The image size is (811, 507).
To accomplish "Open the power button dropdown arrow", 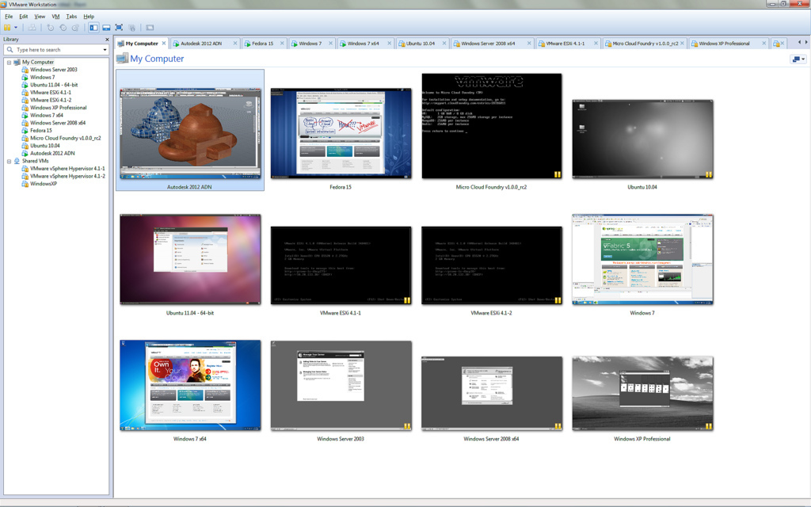I will point(15,28).
